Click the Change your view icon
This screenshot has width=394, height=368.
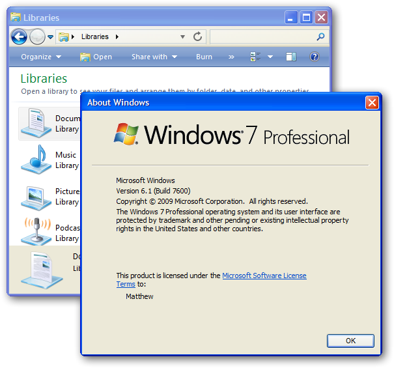255,57
